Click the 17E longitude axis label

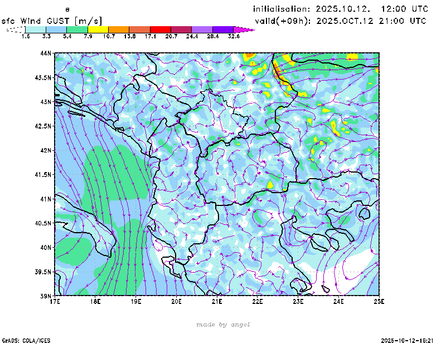tap(55, 302)
